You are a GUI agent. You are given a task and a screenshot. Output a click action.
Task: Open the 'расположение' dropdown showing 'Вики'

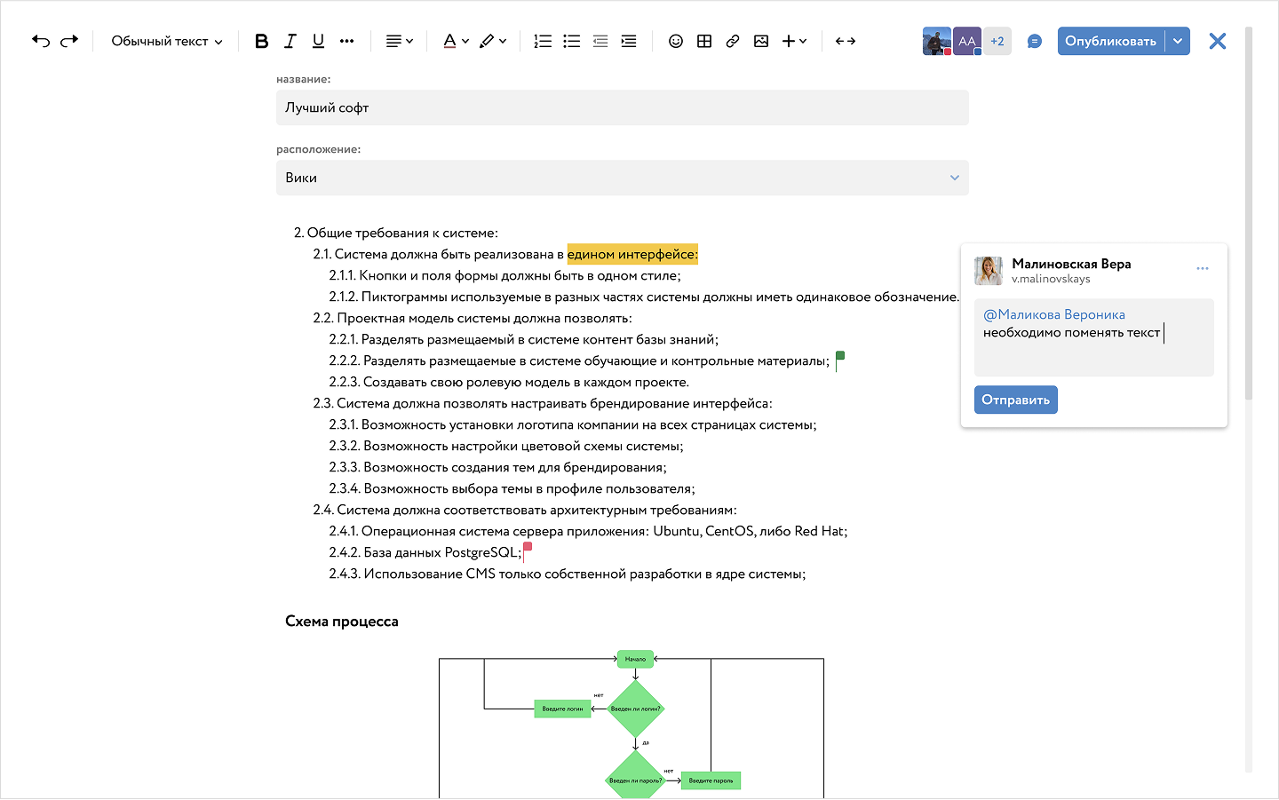[x=622, y=178]
